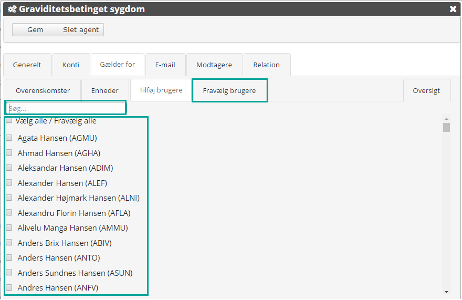Screen dimensions: 462x300
Task: Click the scrollbar down arrow
Action: click(446, 292)
